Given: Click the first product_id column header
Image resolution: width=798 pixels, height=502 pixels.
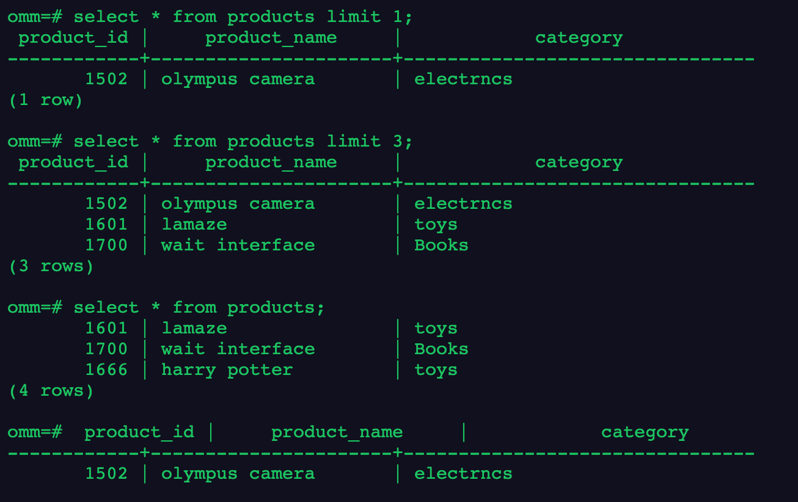Looking at the screenshot, I should pos(73,38).
